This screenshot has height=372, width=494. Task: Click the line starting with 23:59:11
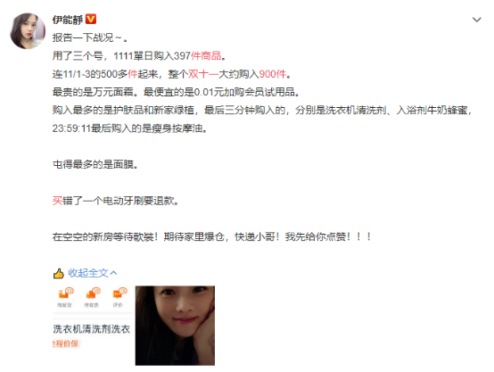coord(130,128)
